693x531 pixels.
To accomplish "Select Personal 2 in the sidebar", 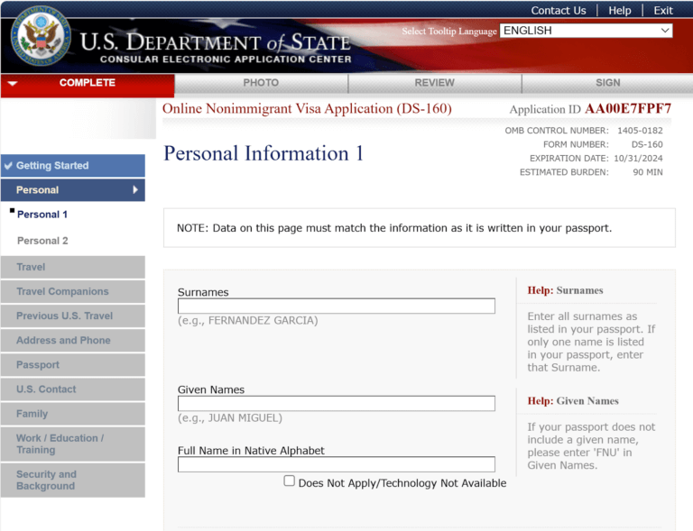I will coord(42,241).
